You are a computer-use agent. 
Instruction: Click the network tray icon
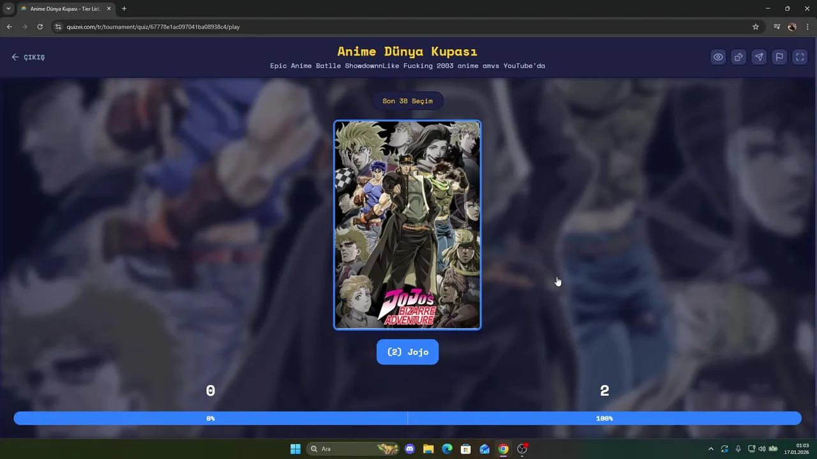[x=751, y=449]
